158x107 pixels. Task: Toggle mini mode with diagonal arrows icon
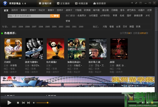pos(136,3)
